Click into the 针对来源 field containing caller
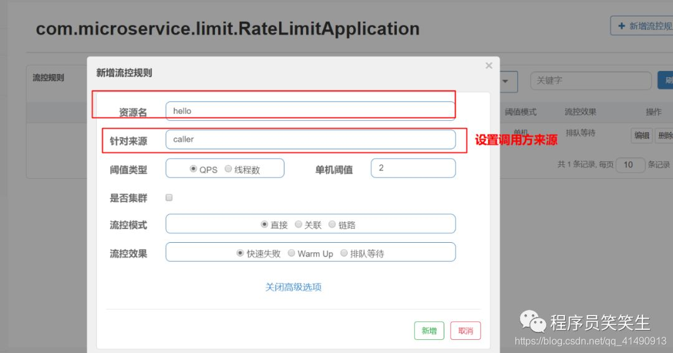The image size is (673, 353). click(x=310, y=139)
